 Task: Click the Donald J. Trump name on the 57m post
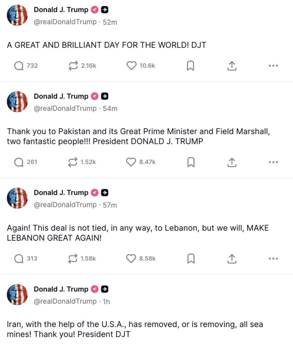tap(61, 193)
